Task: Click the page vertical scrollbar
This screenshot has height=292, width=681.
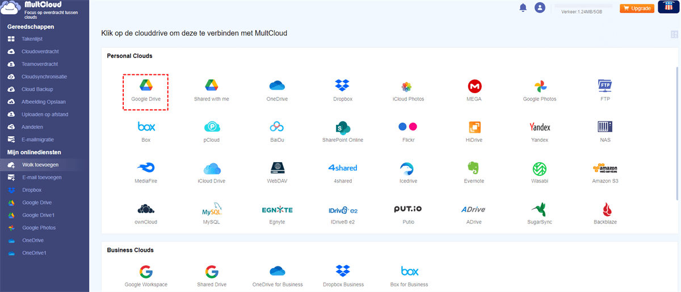Action: pos(677,134)
